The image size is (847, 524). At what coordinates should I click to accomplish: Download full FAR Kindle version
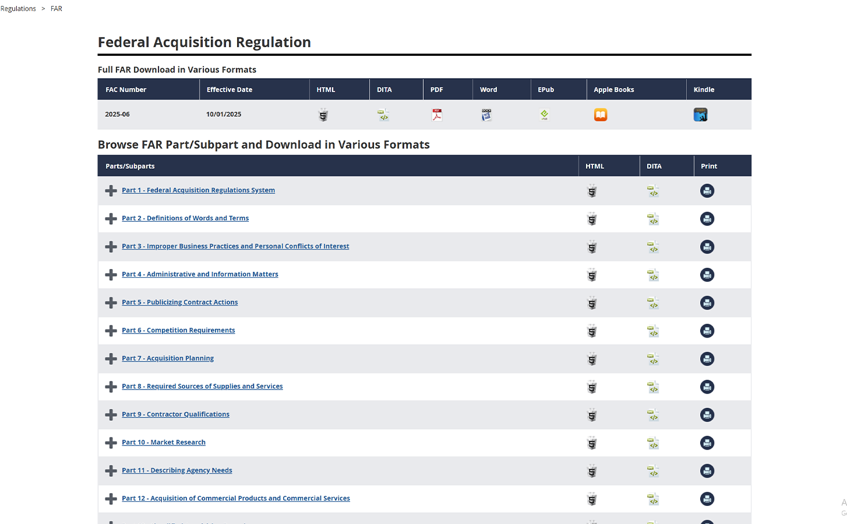pyautogui.click(x=700, y=115)
